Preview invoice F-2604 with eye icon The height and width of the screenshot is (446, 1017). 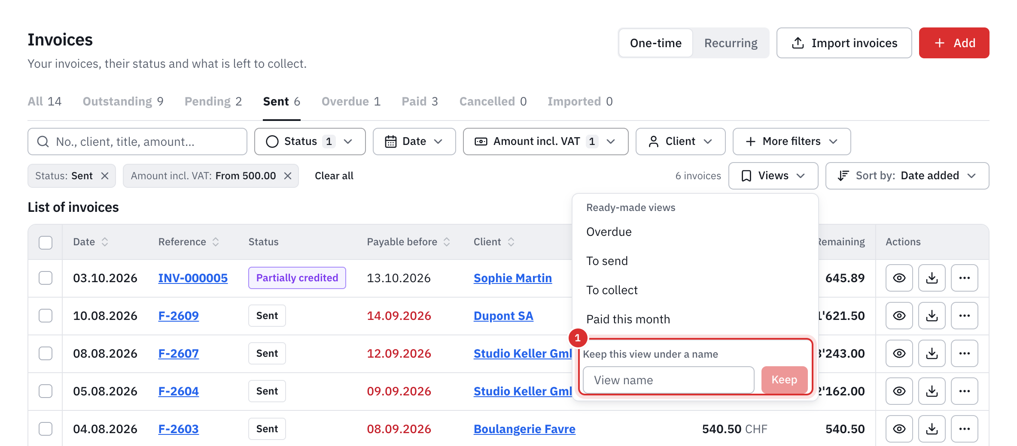899,391
